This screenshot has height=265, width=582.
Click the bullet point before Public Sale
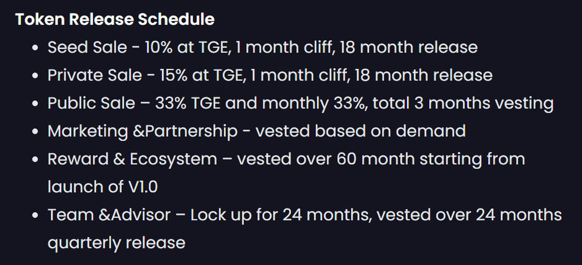tap(35, 104)
